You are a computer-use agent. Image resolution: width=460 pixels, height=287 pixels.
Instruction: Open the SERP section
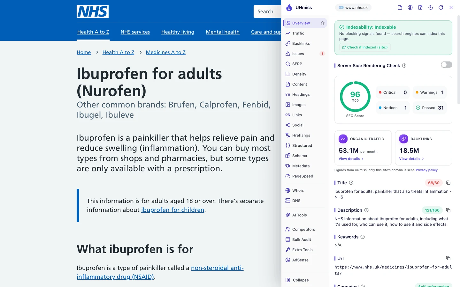tap(305, 64)
